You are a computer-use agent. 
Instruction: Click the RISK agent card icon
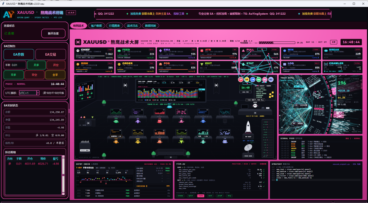[78, 65]
